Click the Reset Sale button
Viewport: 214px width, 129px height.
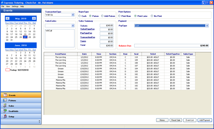point(176,120)
